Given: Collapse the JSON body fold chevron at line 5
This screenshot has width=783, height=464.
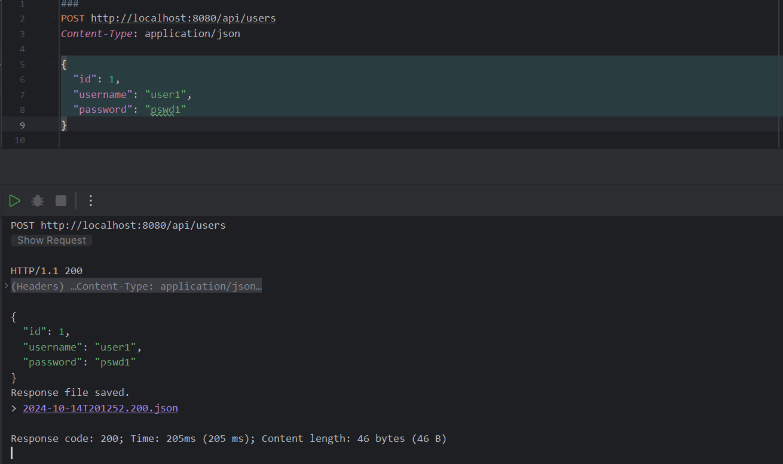Looking at the screenshot, I should coord(53,63).
